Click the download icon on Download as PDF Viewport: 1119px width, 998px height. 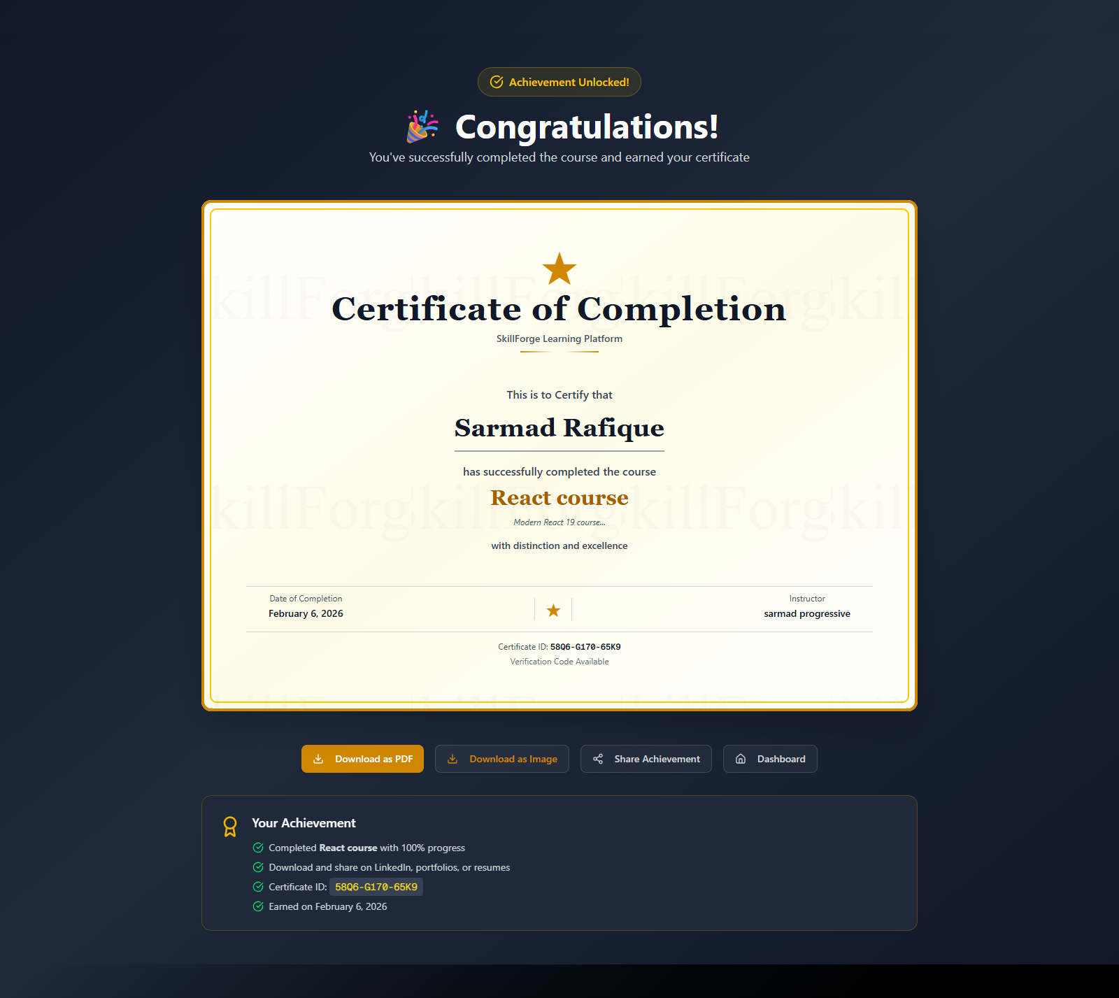[320, 759]
